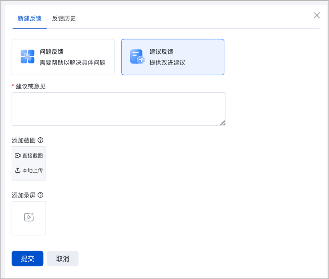Click the help icon beside 添加录屏
This screenshot has width=329, height=279.
(x=40, y=195)
